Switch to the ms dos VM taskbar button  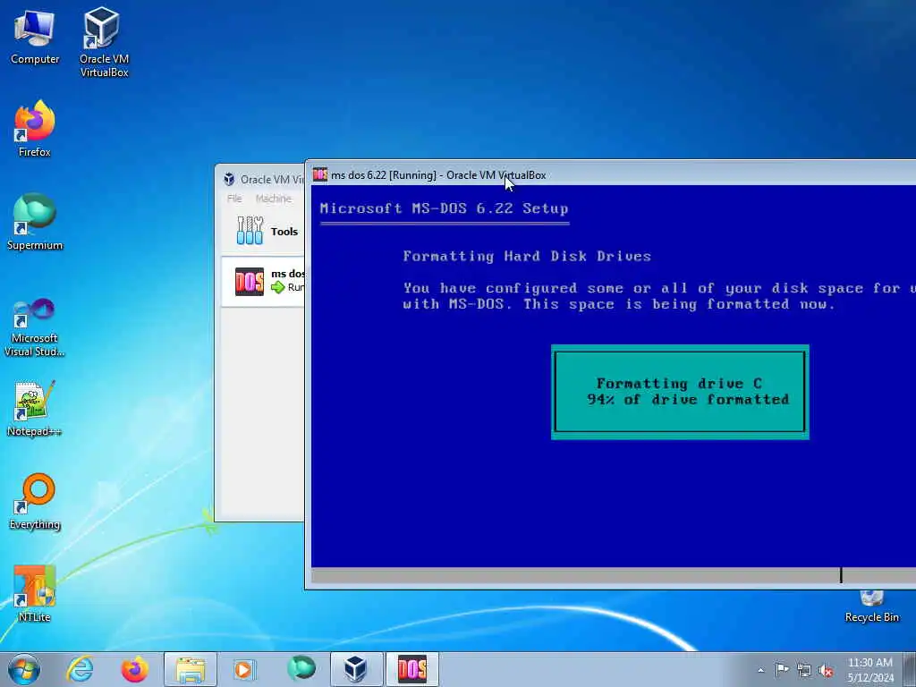point(411,669)
